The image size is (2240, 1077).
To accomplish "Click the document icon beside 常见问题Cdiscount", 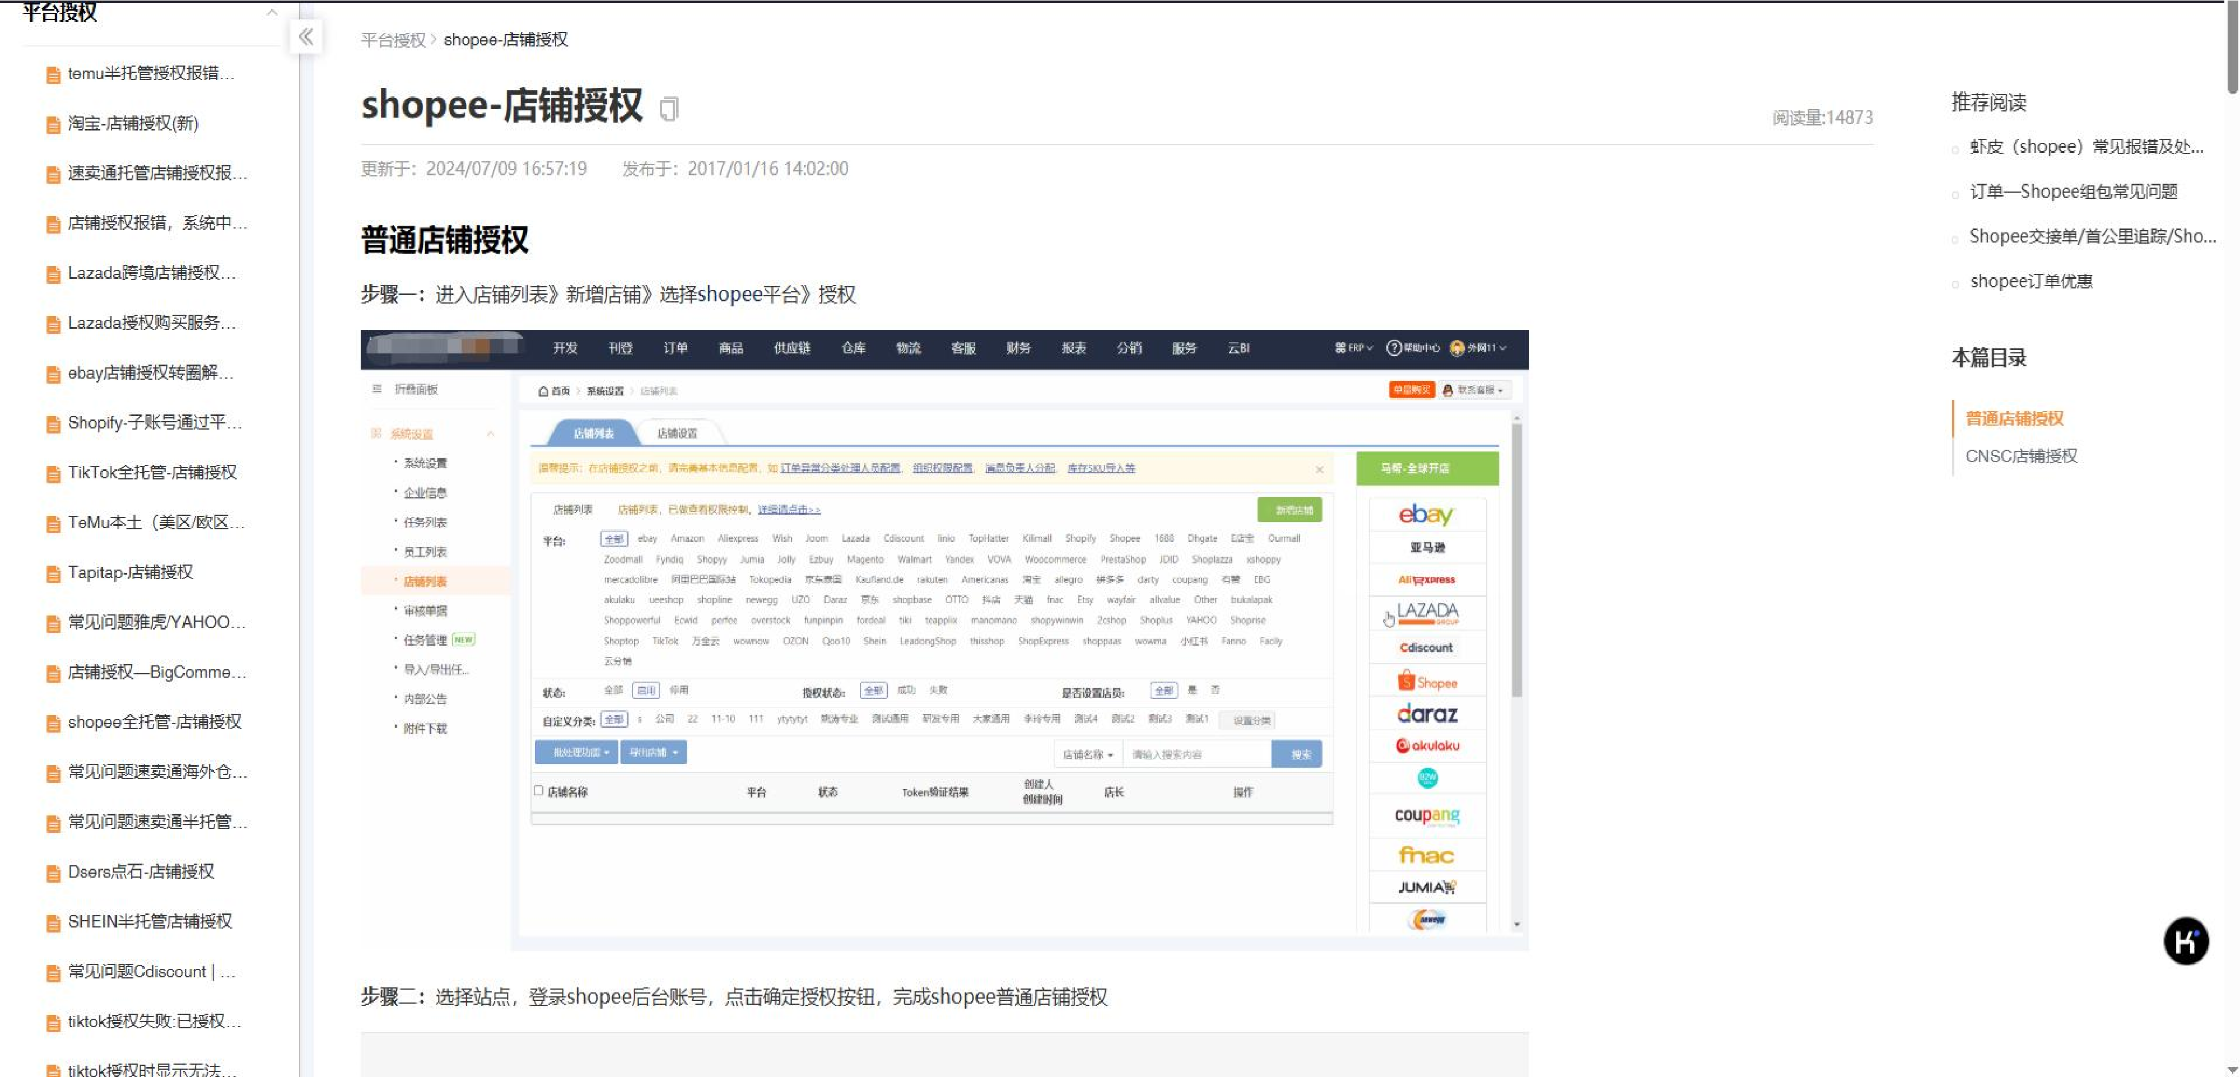I will [x=53, y=973].
